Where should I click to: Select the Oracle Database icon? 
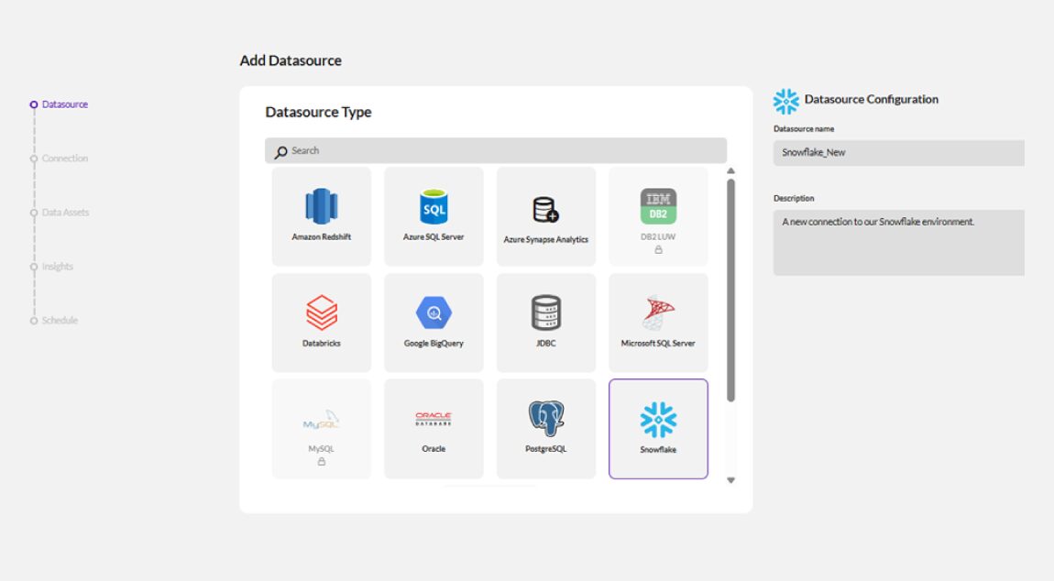coord(434,419)
